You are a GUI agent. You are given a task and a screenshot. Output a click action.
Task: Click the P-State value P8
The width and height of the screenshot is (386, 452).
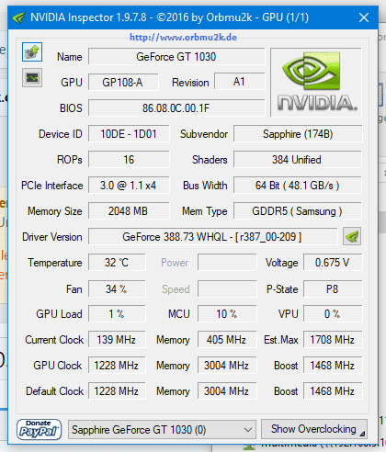click(x=333, y=288)
